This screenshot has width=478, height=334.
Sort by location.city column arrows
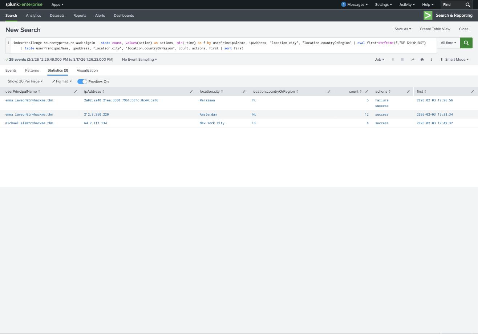coord(222,92)
